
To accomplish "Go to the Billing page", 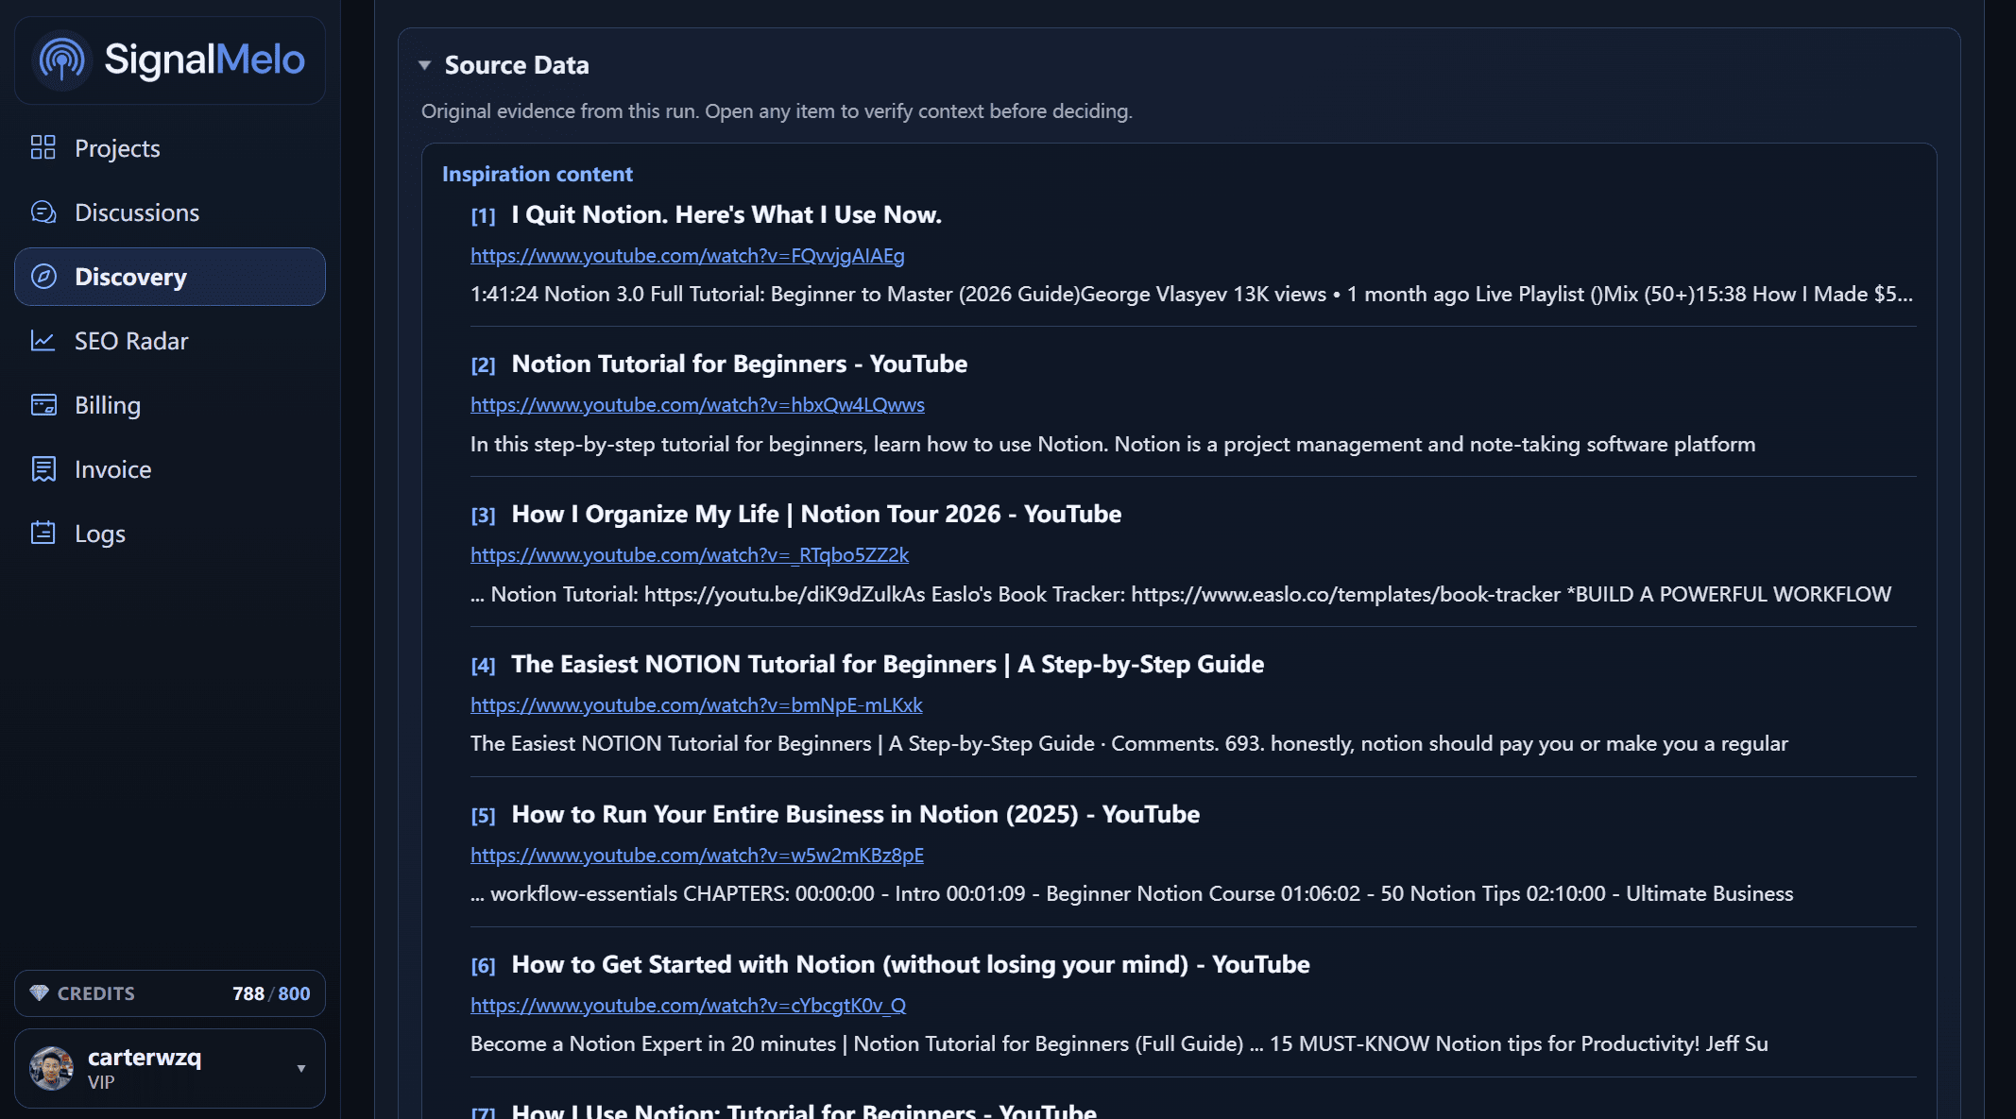I will (108, 405).
